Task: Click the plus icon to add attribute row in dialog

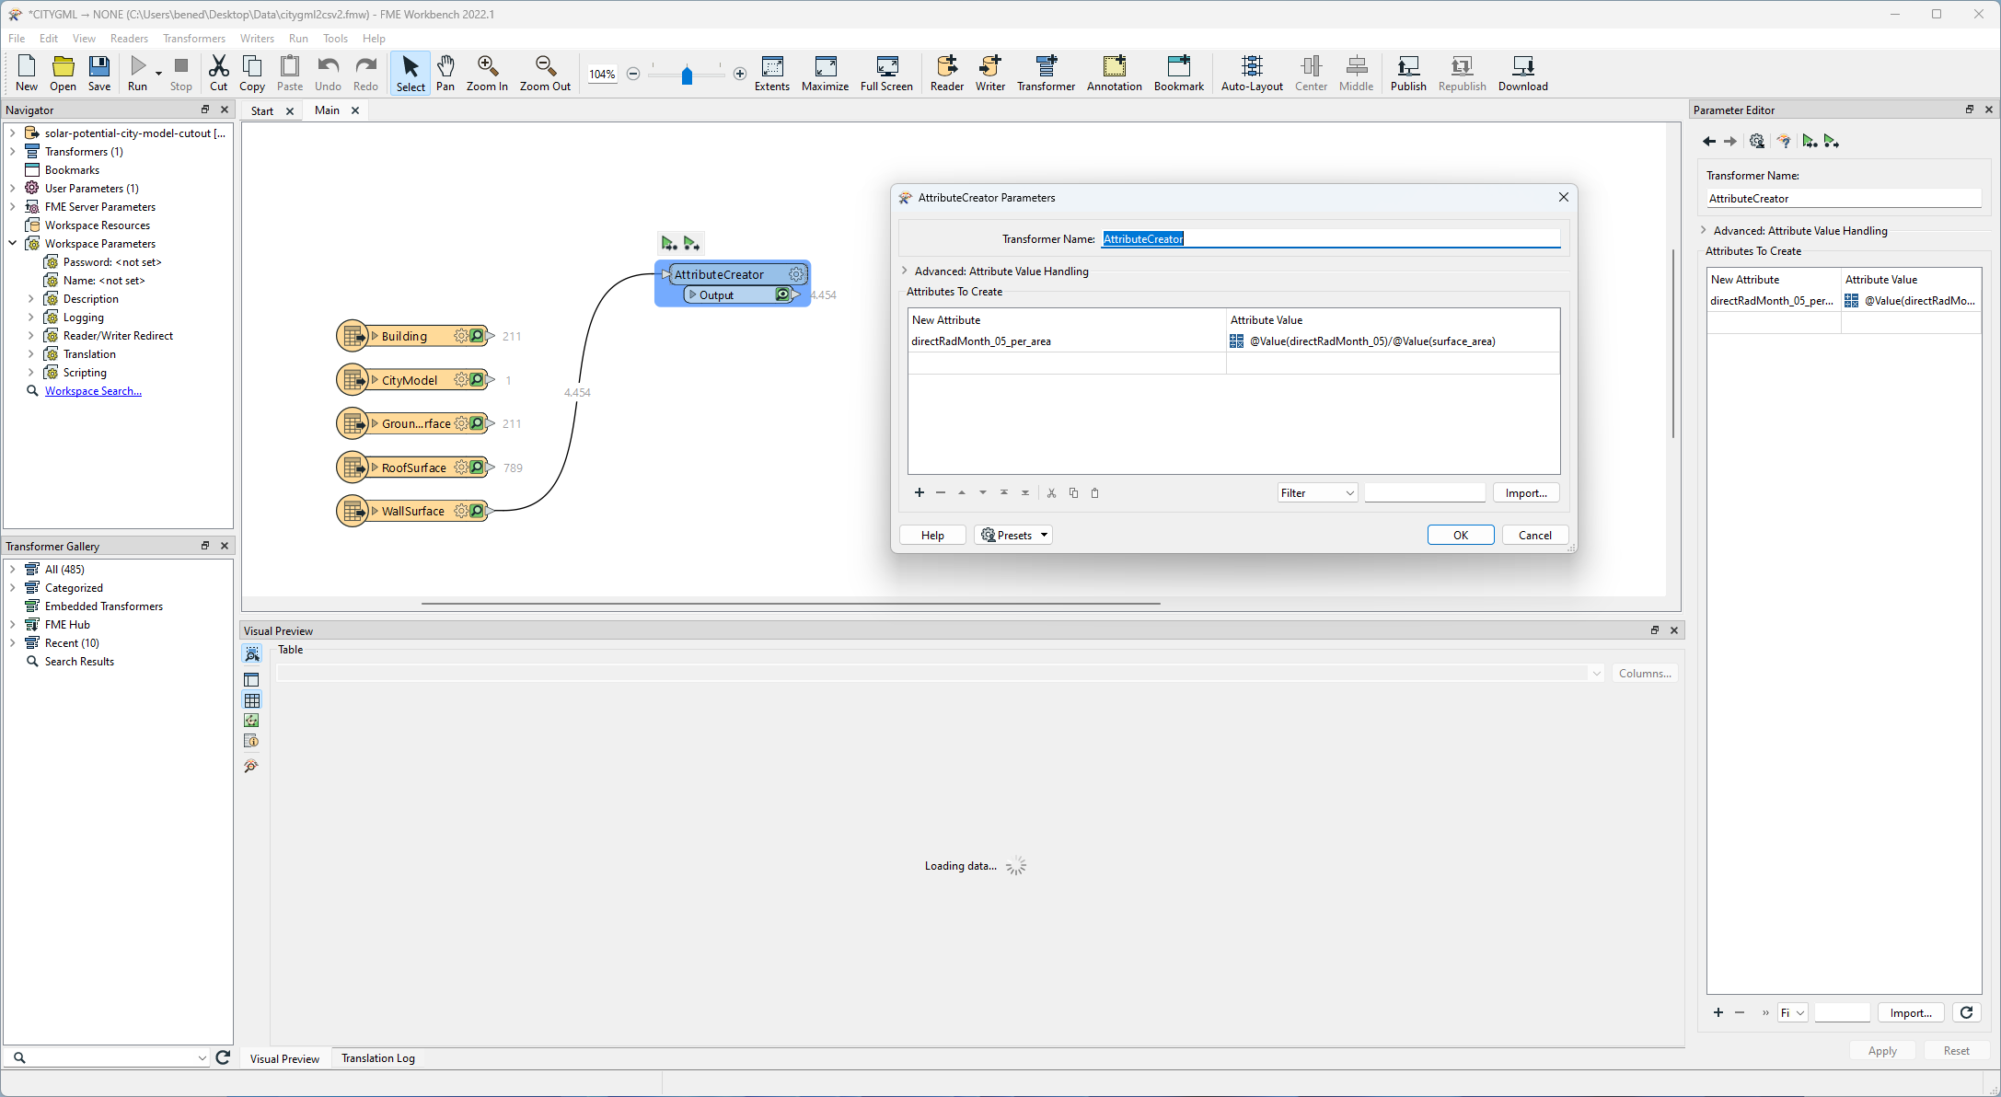Action: 920,493
